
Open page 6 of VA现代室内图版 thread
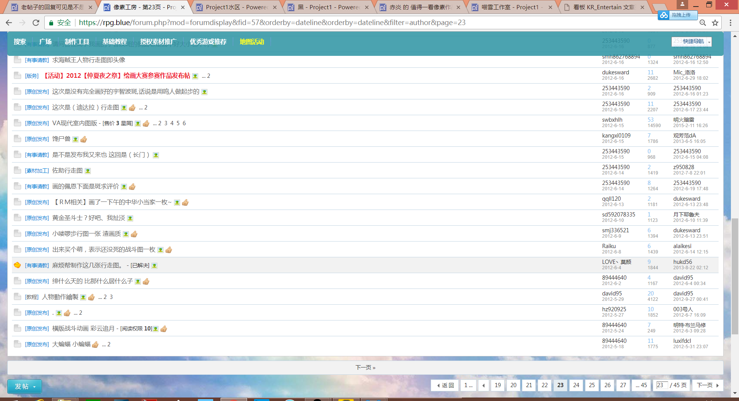tap(184, 123)
